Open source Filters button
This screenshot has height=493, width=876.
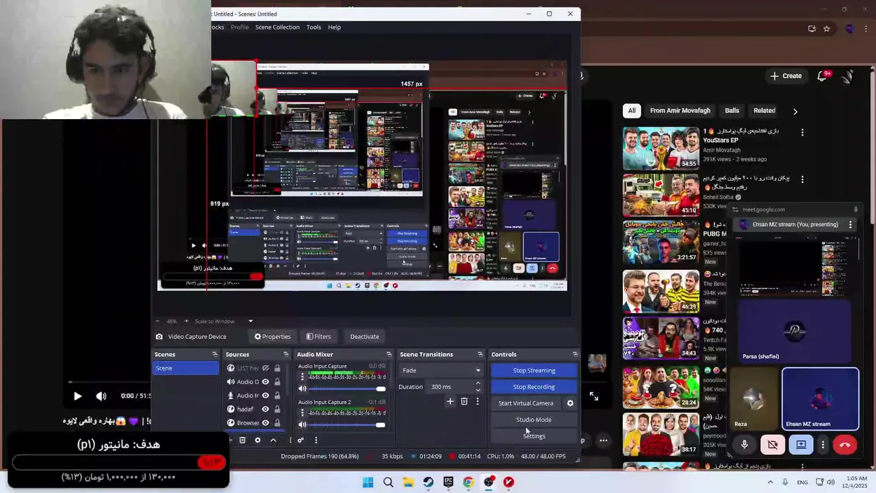click(318, 336)
